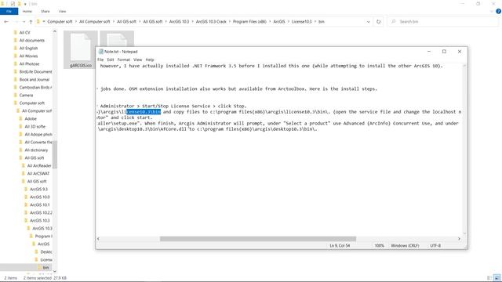The height and width of the screenshot is (282, 502).
Task: Open the blue Explorer help icon
Action: 498,11
